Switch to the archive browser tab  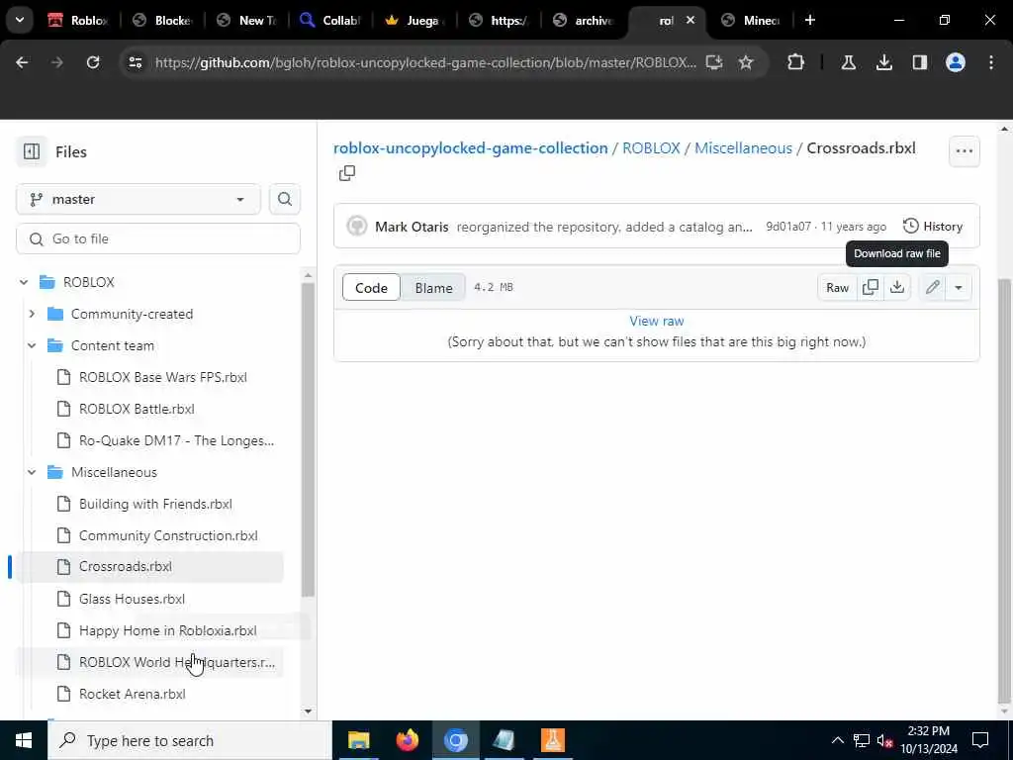[582, 20]
